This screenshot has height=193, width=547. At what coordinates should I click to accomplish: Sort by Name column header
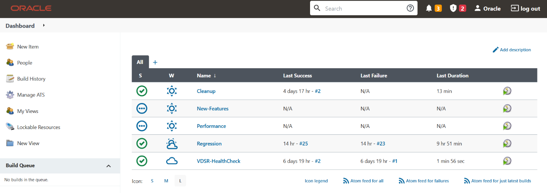(x=206, y=75)
